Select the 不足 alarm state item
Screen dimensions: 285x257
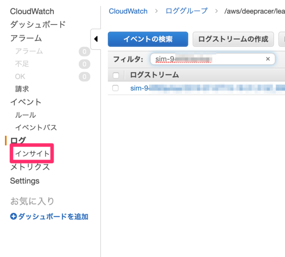click(22, 64)
